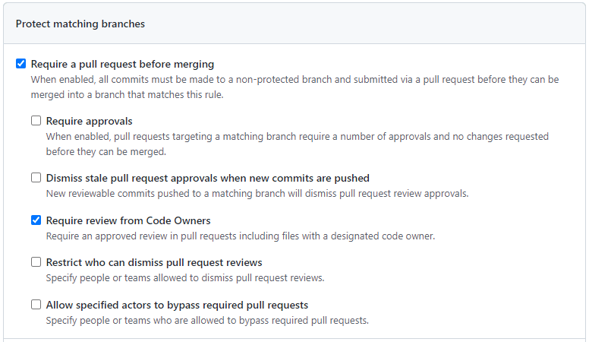Uncheck the Require a pull request before merging checkbox

pyautogui.click(x=21, y=64)
